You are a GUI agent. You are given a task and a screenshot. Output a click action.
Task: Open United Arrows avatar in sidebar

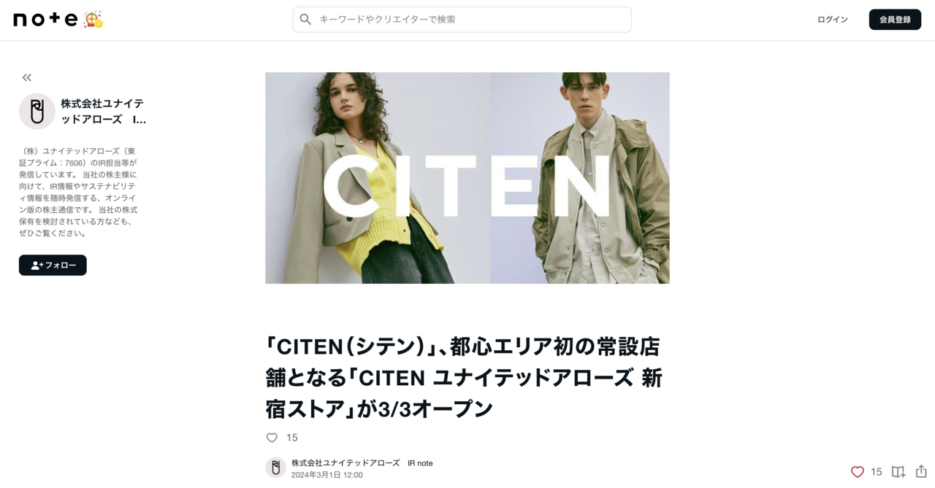[x=37, y=112]
